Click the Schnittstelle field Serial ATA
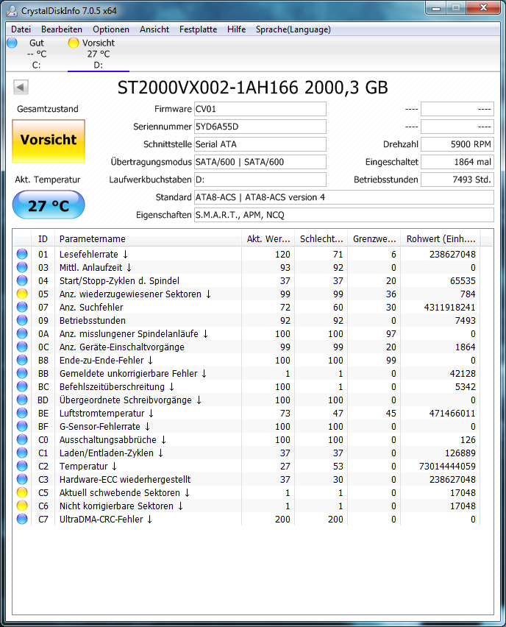Viewport: 506px width, 627px height. coord(260,144)
